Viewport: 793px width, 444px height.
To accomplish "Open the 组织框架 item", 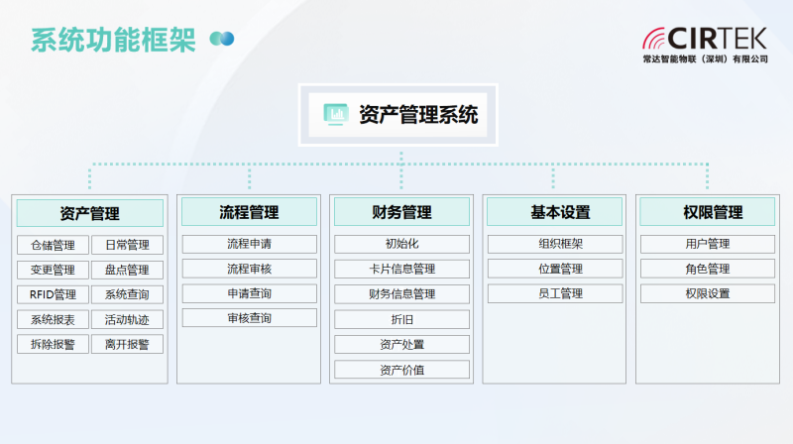I will pyautogui.click(x=554, y=244).
